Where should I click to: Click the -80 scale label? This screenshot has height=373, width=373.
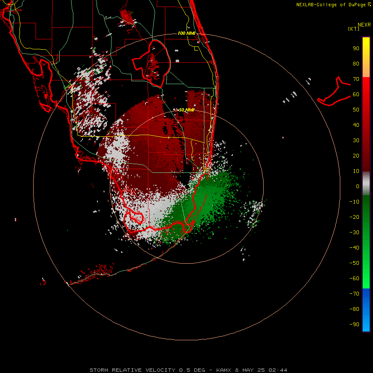pos(354,309)
